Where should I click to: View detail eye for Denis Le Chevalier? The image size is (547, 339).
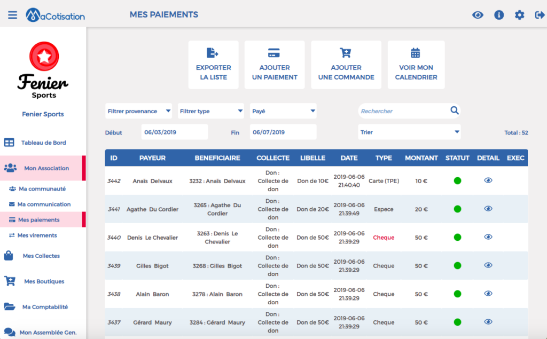[x=488, y=237]
